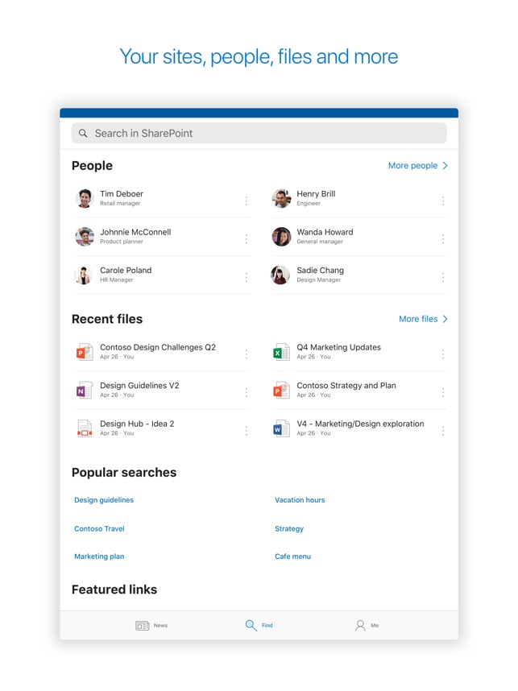518x691 pixels.
Task: Open more options for Henry Brill
Action: point(443,201)
